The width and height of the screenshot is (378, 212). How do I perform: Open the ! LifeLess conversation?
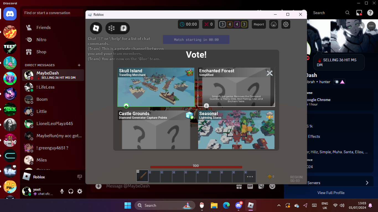[x=53, y=87]
